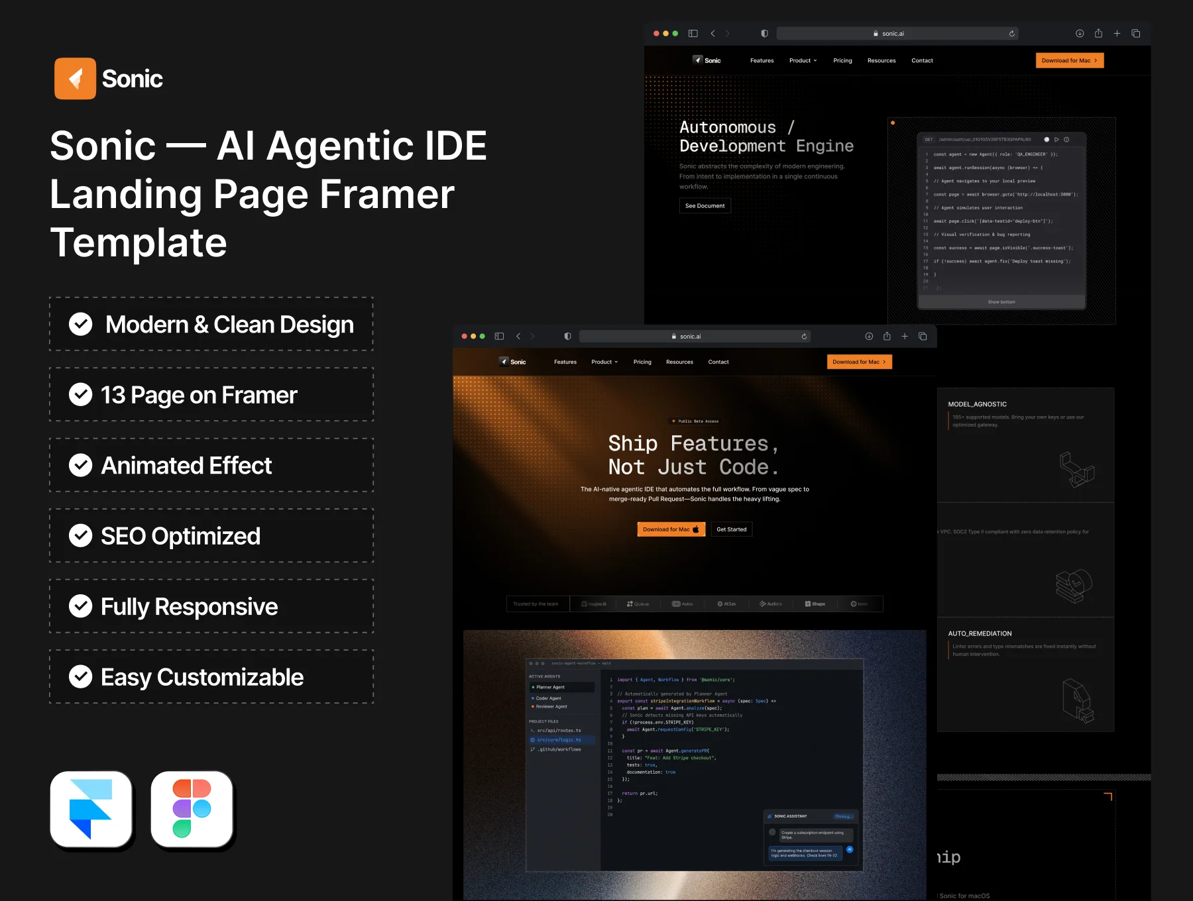The image size is (1193, 901).
Task: Click back arrow in back browser window
Action: [712, 33]
